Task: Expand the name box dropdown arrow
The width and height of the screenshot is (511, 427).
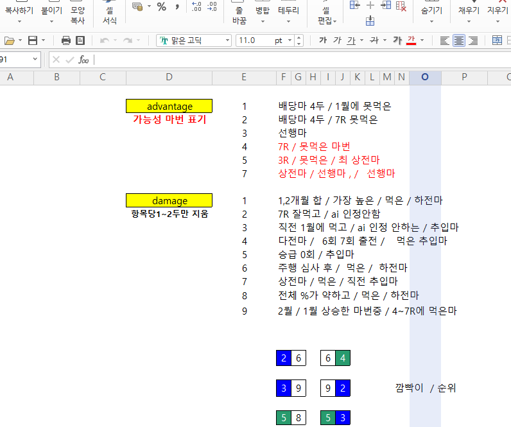Action: pos(34,60)
